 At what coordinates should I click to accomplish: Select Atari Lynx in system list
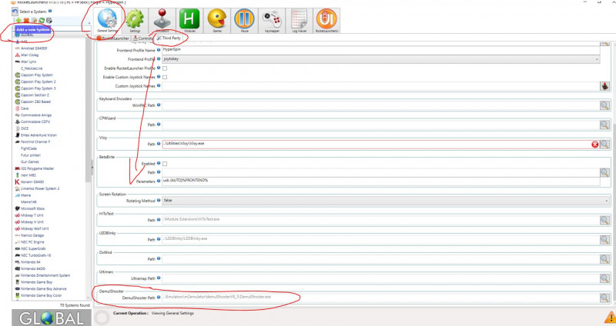28,62
